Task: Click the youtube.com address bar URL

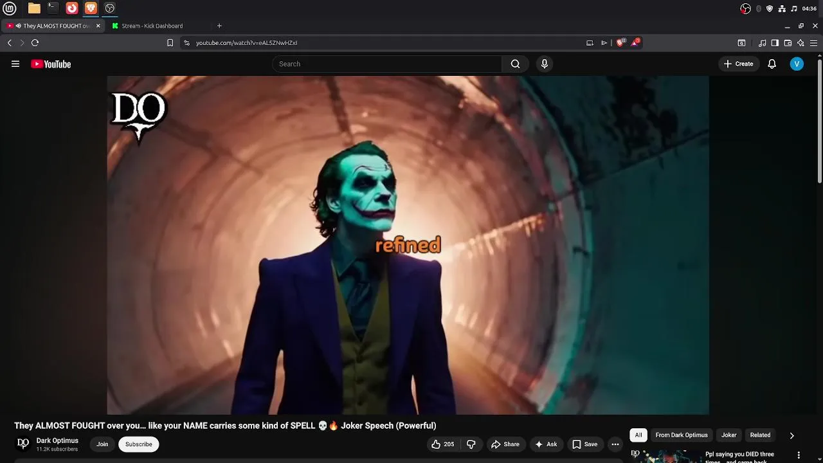Action: pyautogui.click(x=246, y=43)
